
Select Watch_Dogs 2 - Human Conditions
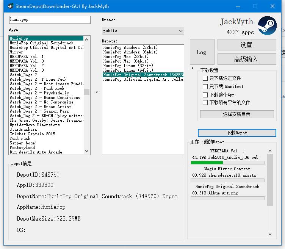pyautogui.click(x=46, y=97)
